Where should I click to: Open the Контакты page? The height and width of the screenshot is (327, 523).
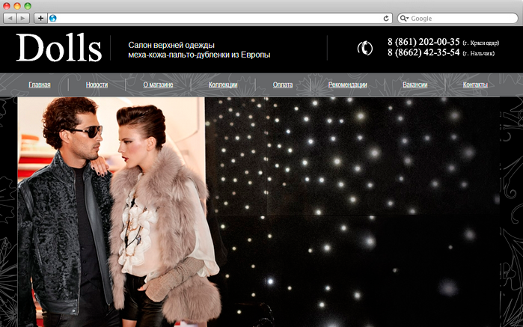click(475, 85)
